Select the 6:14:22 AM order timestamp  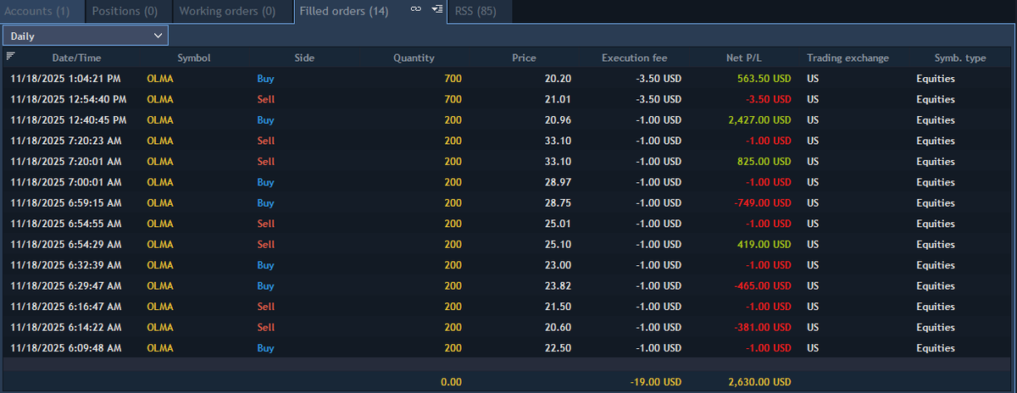(66, 328)
